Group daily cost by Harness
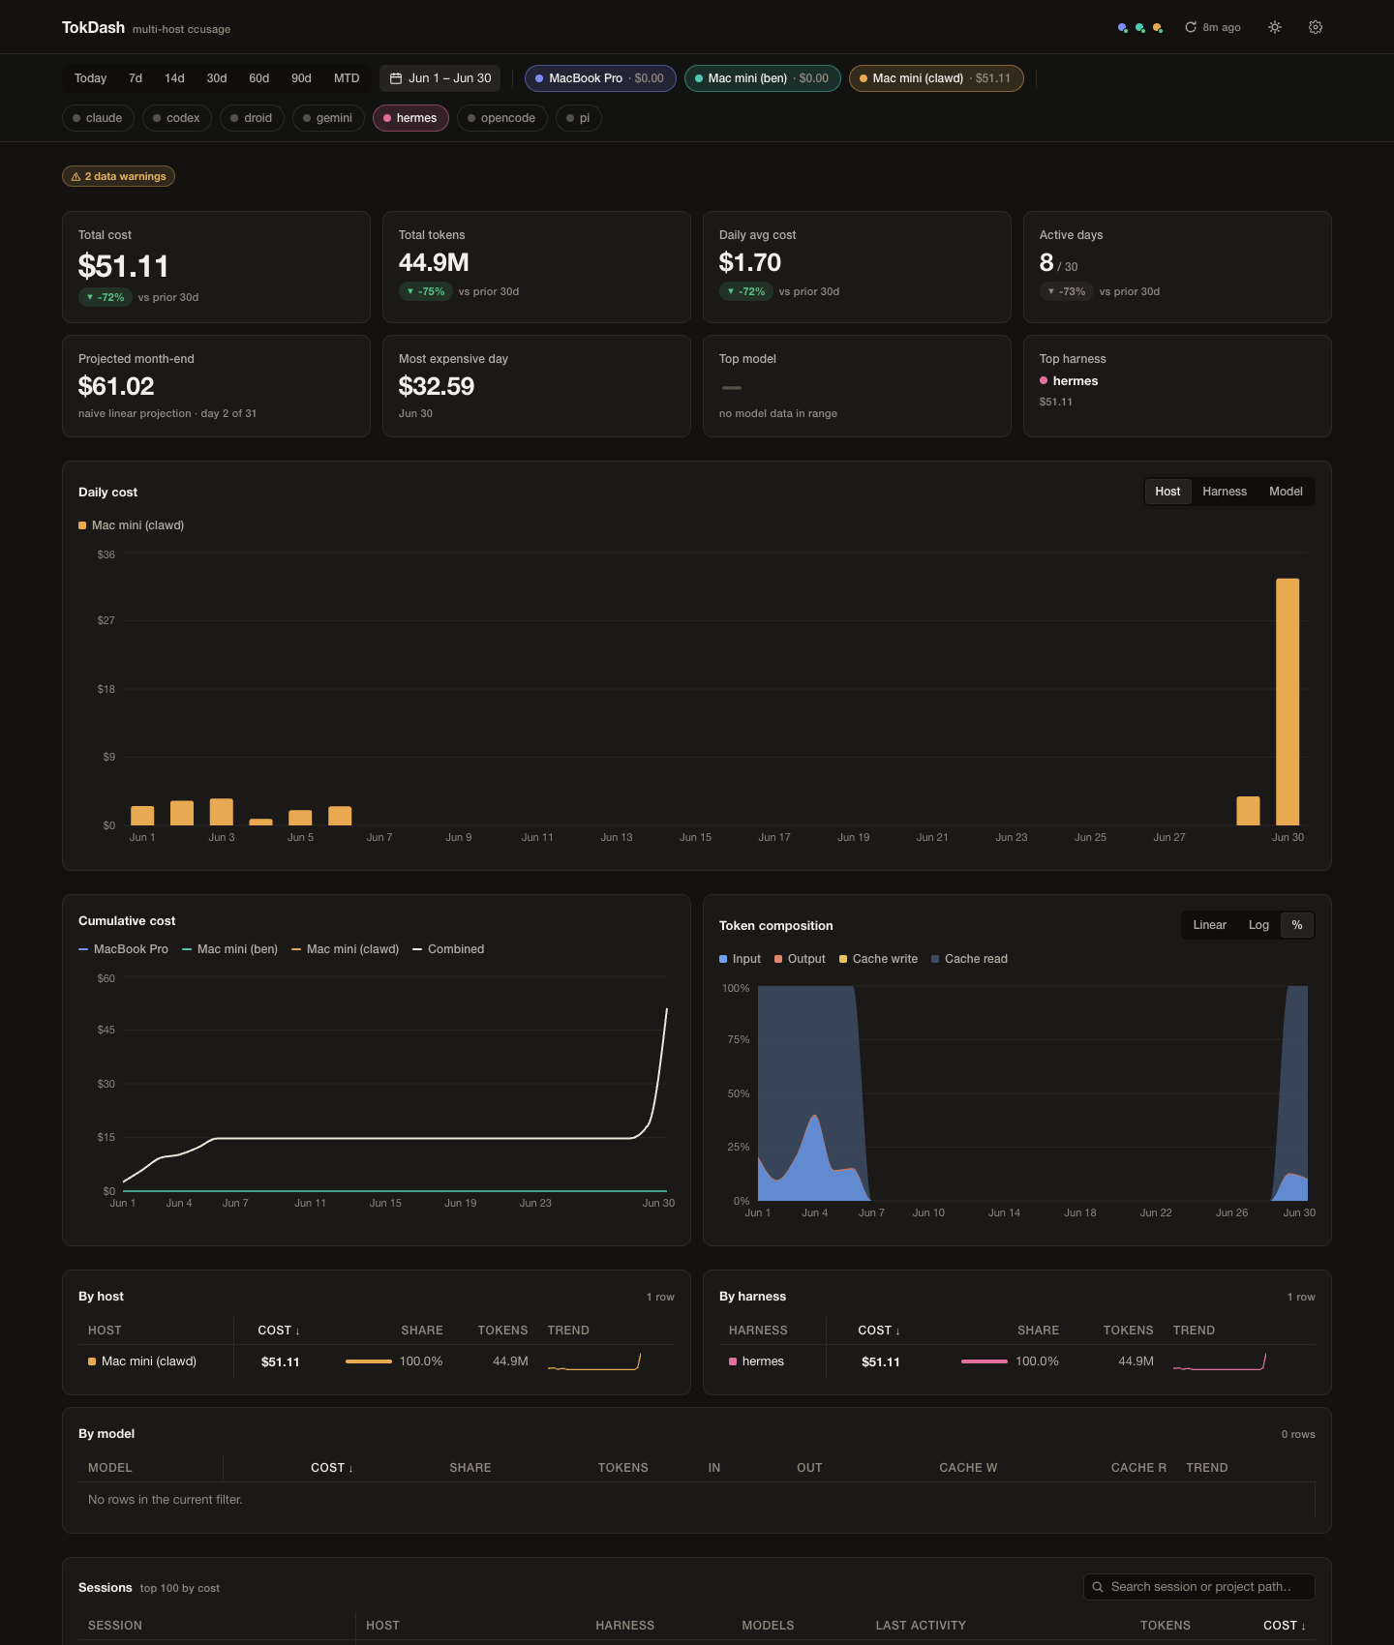Image resolution: width=1394 pixels, height=1645 pixels. click(1225, 492)
